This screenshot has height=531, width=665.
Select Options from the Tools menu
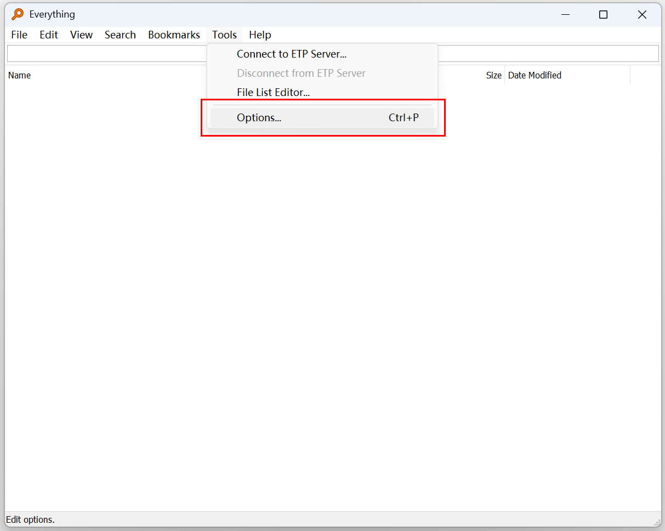[x=322, y=118]
